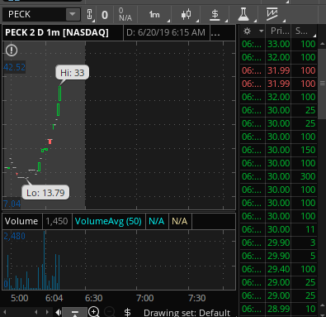Click the 7:30 time axis label
This screenshot has width=326, height=317.
pos(197,298)
